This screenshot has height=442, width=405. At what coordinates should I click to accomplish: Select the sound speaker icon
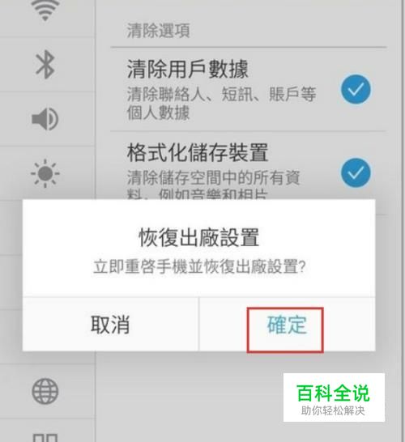coord(45,119)
